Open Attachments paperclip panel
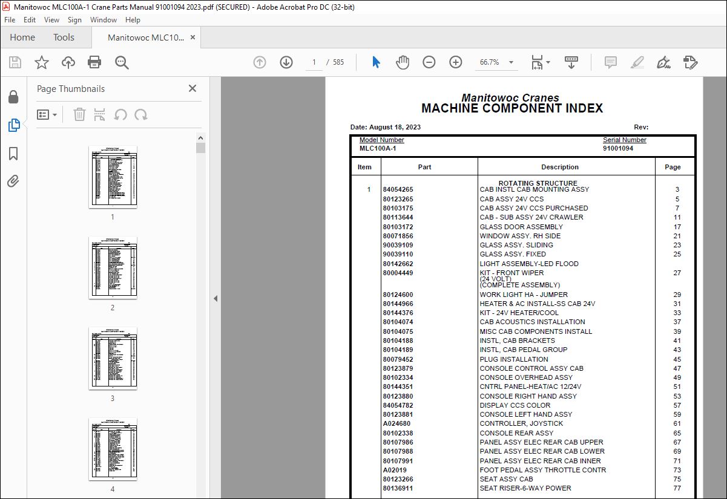The height and width of the screenshot is (499, 727). click(13, 181)
